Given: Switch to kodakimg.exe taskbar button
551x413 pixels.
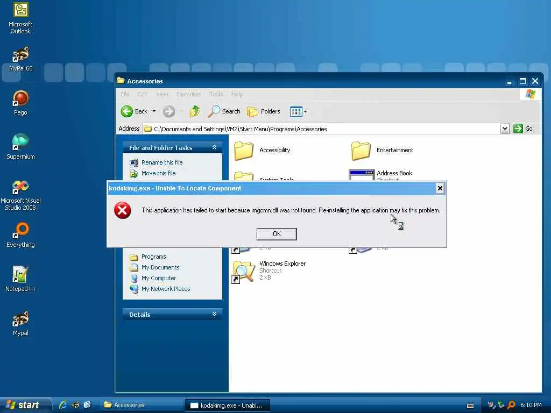Looking at the screenshot, I should coord(228,405).
